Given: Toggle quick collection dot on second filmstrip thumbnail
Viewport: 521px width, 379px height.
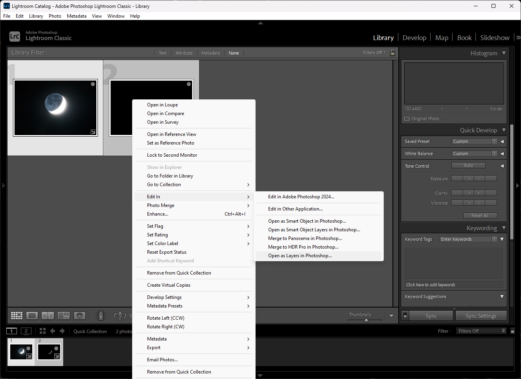Looking at the screenshot, I should [56, 348].
